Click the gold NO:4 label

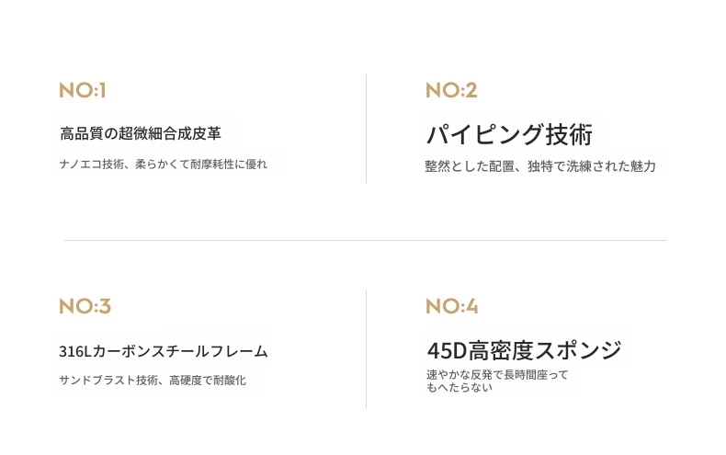(x=451, y=306)
